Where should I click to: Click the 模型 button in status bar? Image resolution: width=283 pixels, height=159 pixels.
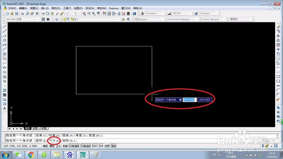pos(114,146)
